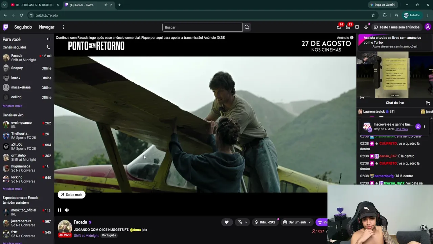Open the Dar um sub dropdown arrow
Screen dimensions: 433x244
click(309, 222)
